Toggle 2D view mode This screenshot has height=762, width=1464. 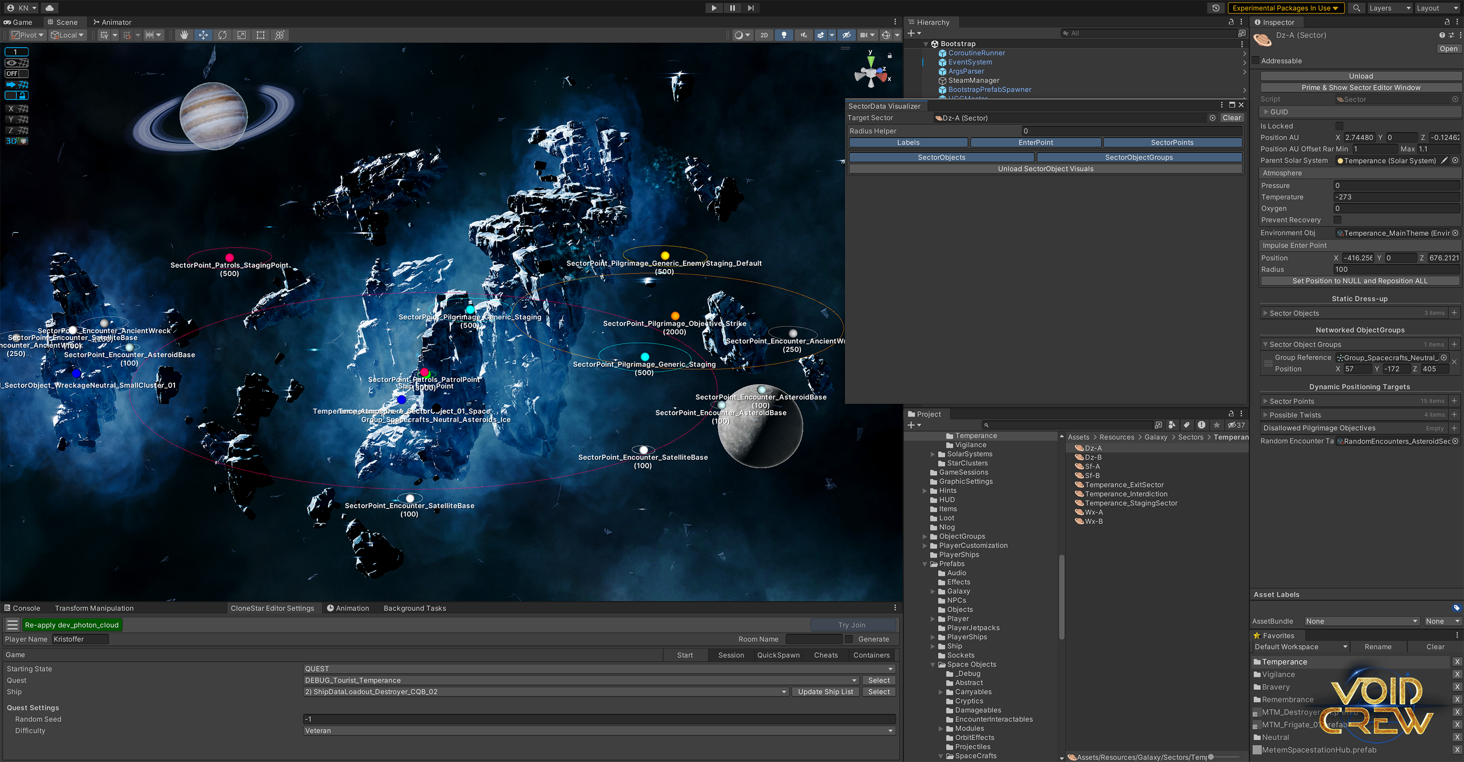[764, 35]
